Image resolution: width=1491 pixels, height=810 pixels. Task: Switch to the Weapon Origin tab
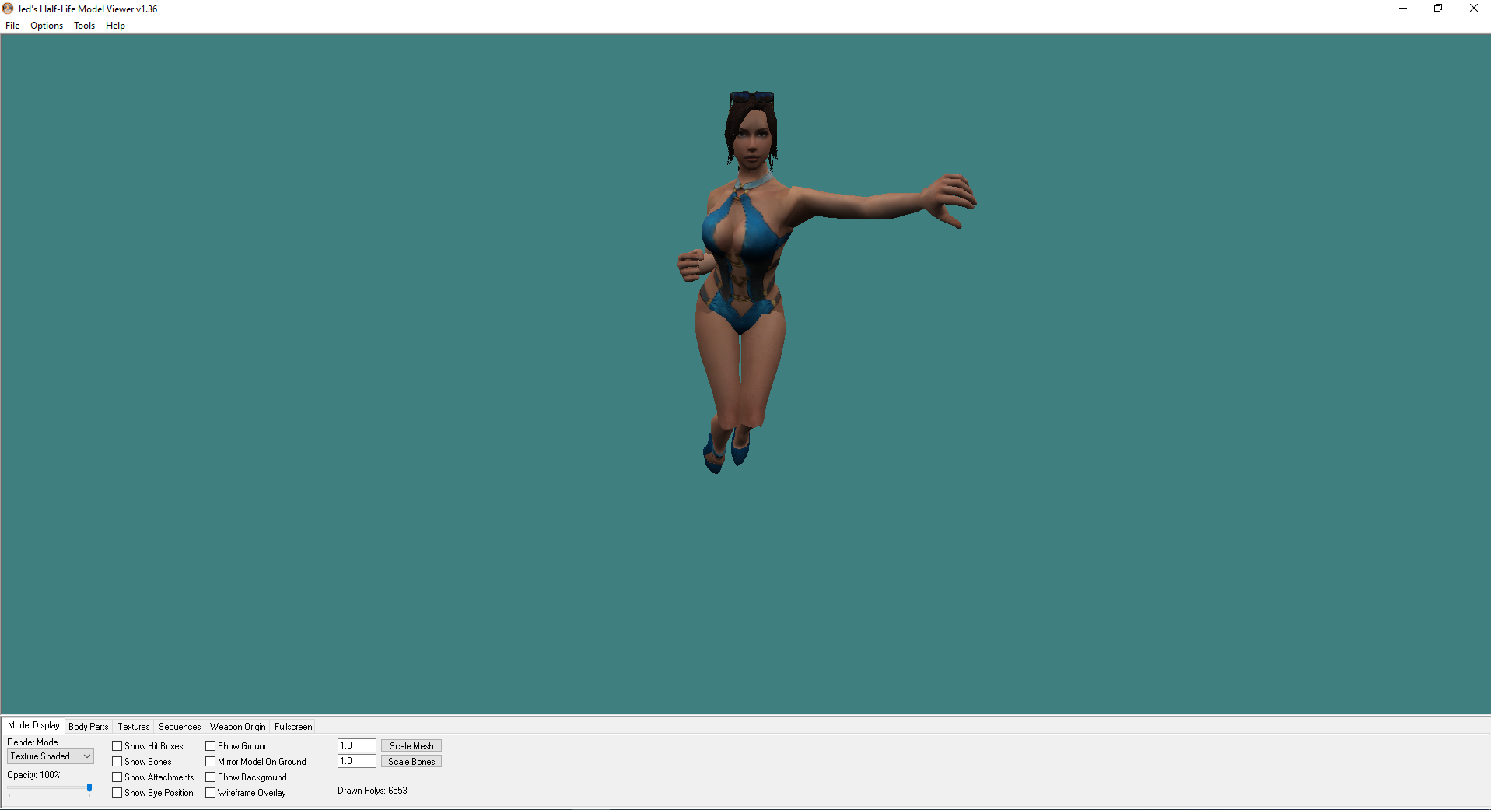(237, 727)
